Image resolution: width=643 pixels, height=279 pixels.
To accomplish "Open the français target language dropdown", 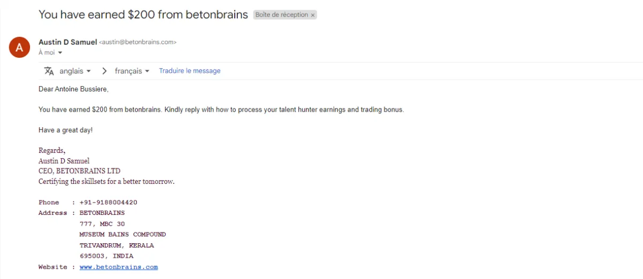I will tap(132, 71).
